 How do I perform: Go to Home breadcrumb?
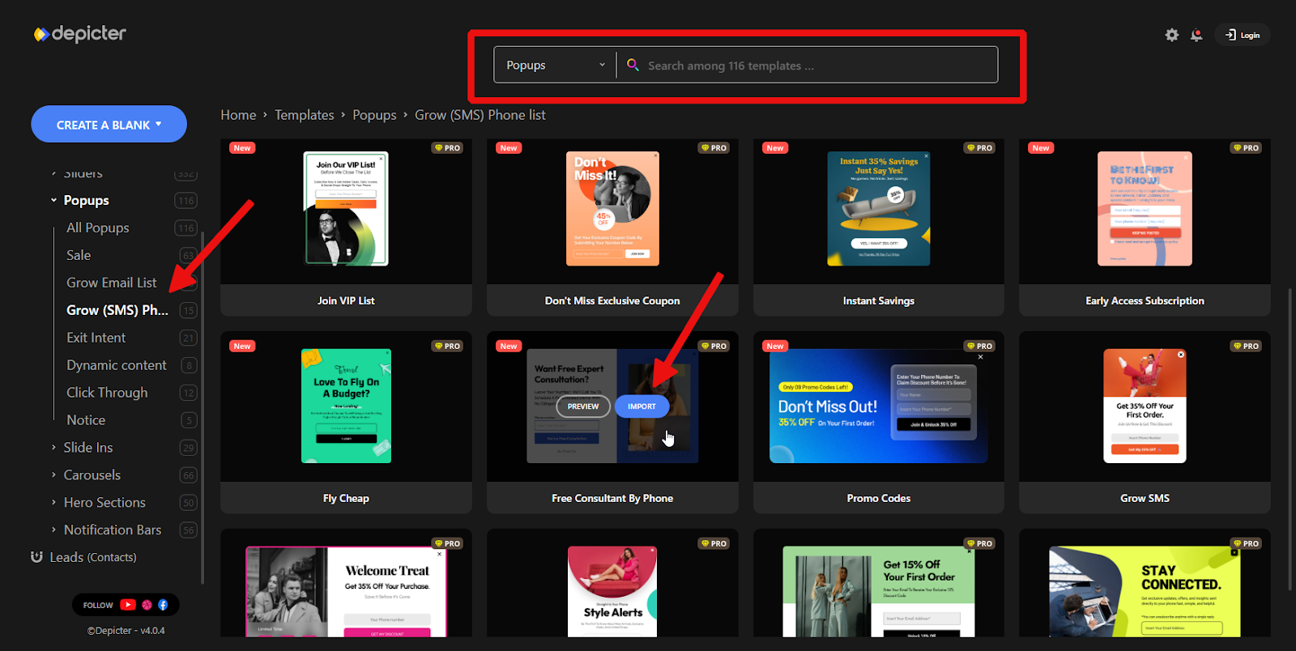pos(238,115)
